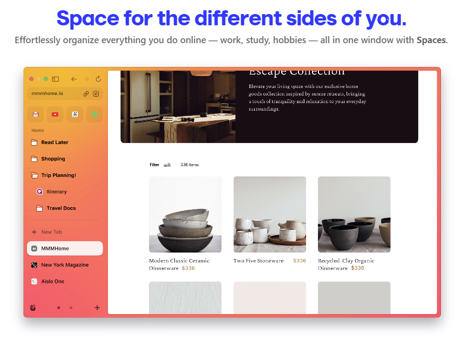Open pinned YouTube shortcut
The width and height of the screenshot is (475, 341).
click(55, 114)
